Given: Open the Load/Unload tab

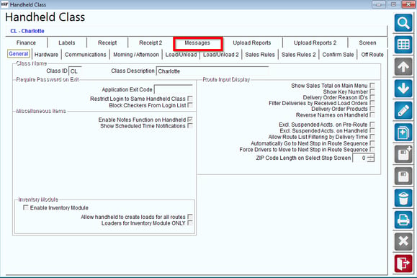Looking at the screenshot, I should coord(181,55).
